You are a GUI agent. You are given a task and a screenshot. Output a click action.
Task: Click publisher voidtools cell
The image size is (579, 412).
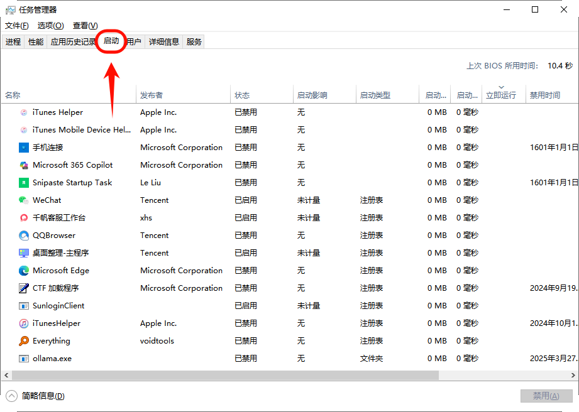click(157, 341)
